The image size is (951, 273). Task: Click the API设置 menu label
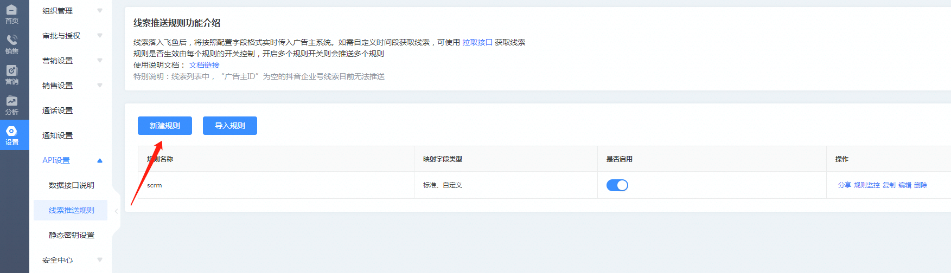point(56,160)
